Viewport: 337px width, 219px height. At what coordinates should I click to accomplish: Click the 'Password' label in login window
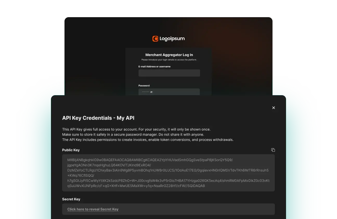(x=144, y=86)
